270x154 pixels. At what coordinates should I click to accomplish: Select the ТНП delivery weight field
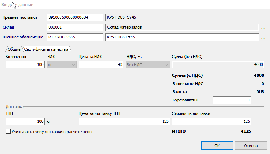tap(25, 121)
